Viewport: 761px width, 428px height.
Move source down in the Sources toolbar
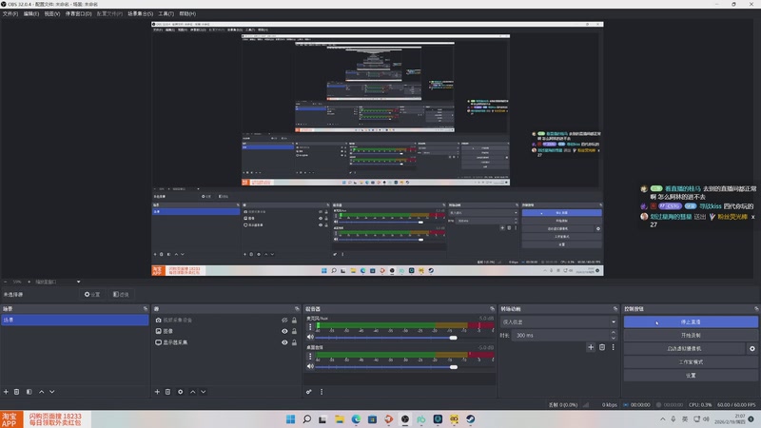204,392
